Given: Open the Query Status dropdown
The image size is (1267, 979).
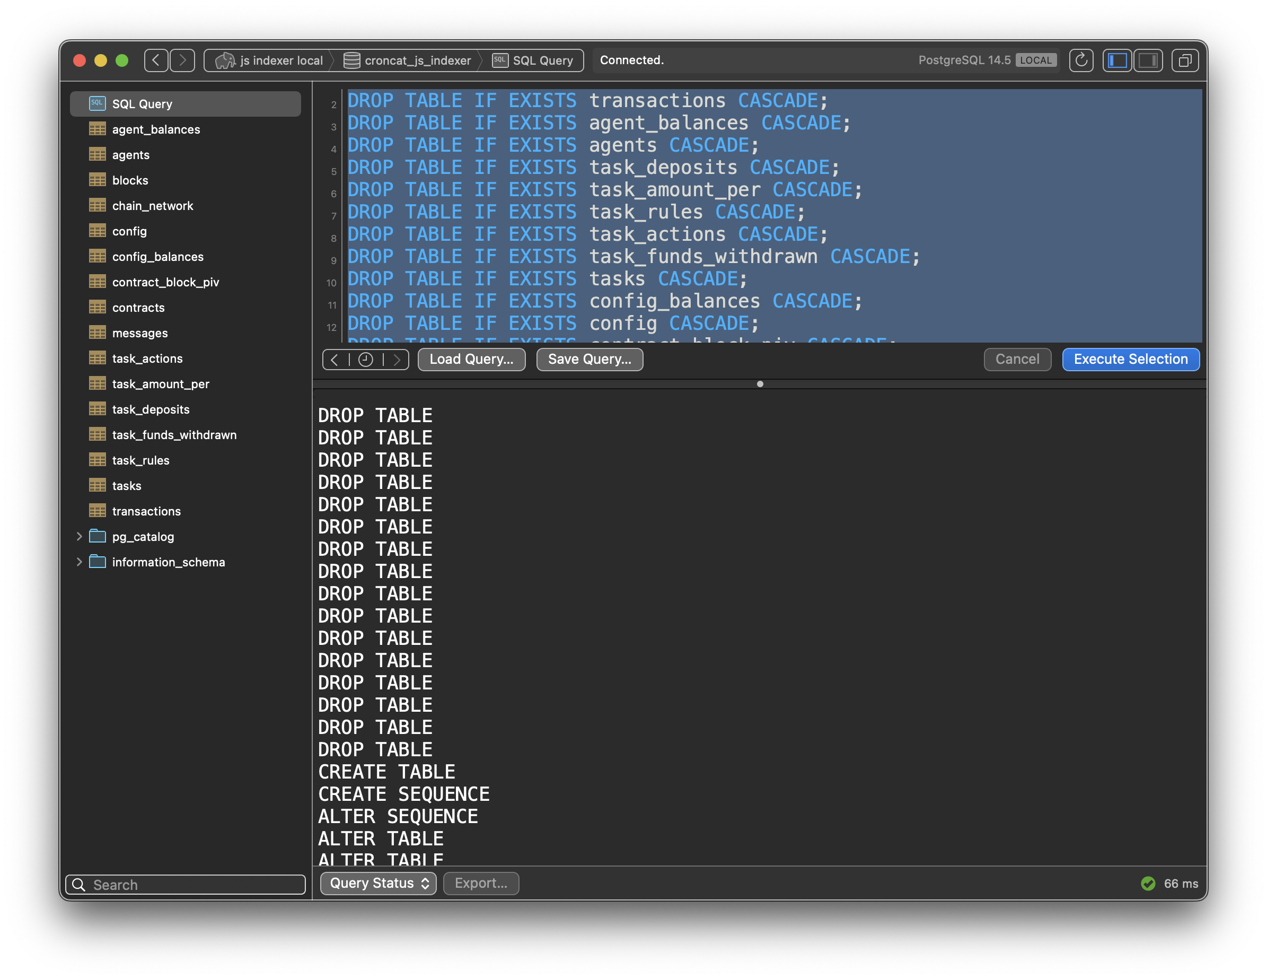Looking at the screenshot, I should pos(378,884).
